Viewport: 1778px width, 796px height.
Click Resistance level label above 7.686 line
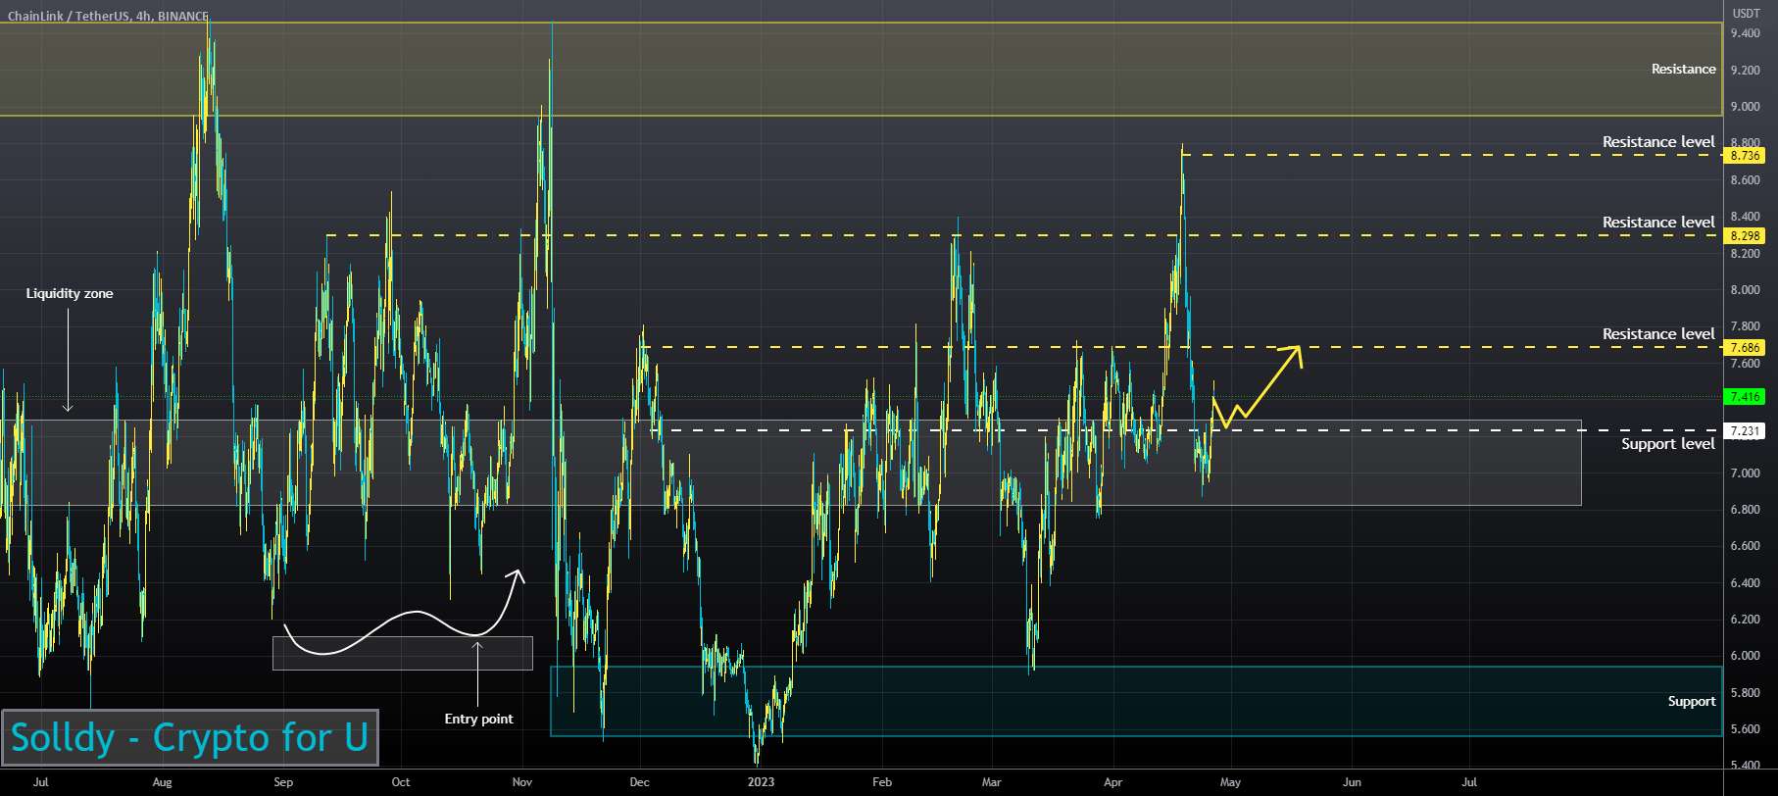click(1658, 334)
